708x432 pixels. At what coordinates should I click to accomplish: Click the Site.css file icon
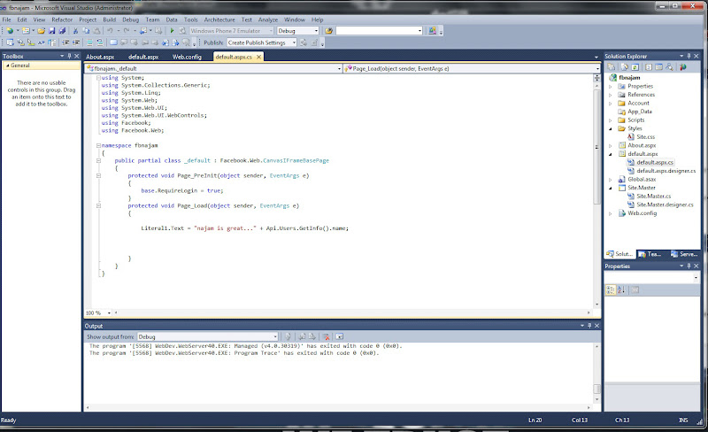[629, 137]
